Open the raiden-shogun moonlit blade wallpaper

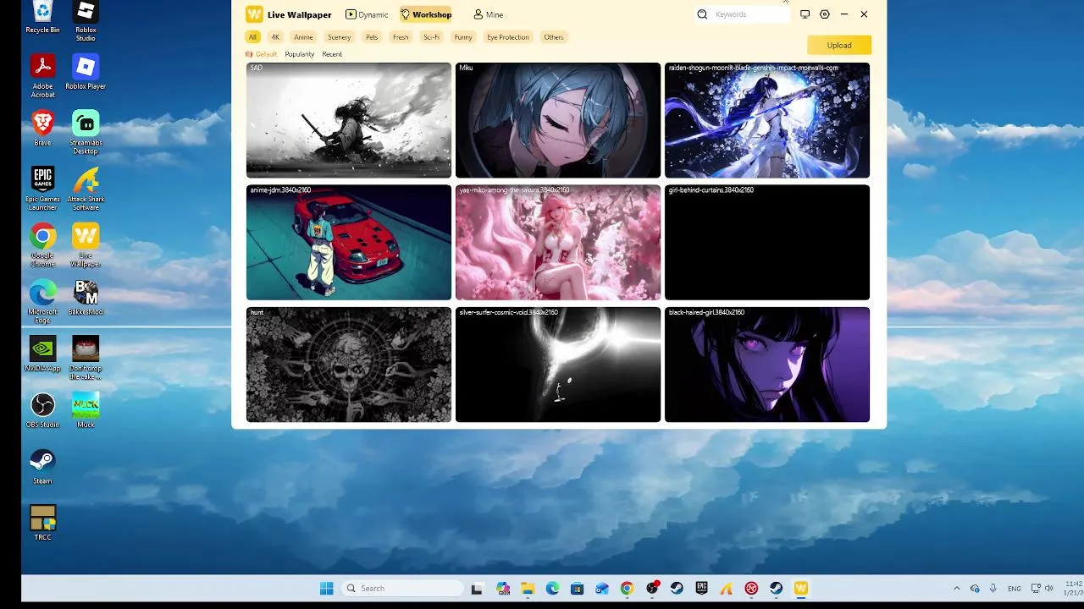click(767, 120)
